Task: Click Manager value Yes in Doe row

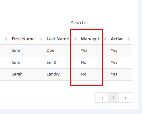Action: coord(84,51)
